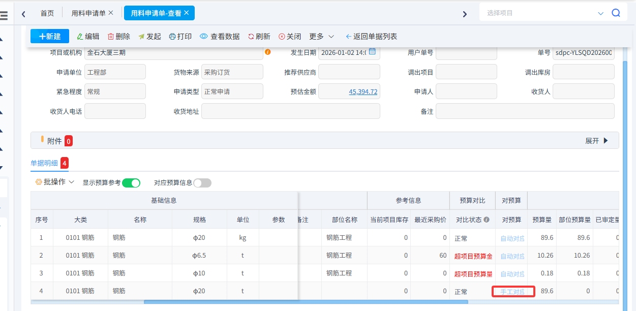Open the calendar icon in 发生日期
Viewport: 636px width, 311px height.
(372, 52)
